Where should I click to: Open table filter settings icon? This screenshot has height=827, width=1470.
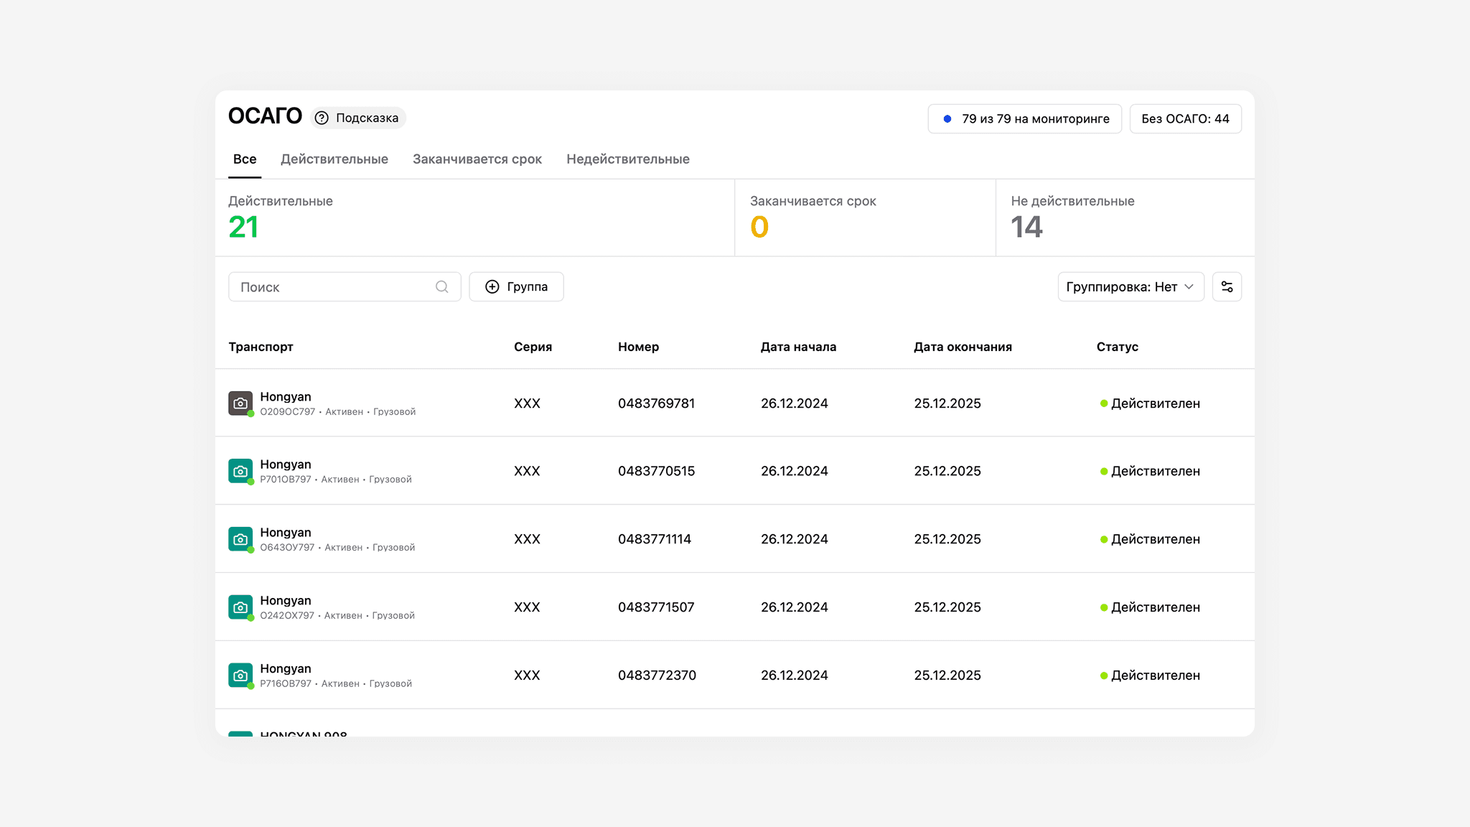(1227, 286)
